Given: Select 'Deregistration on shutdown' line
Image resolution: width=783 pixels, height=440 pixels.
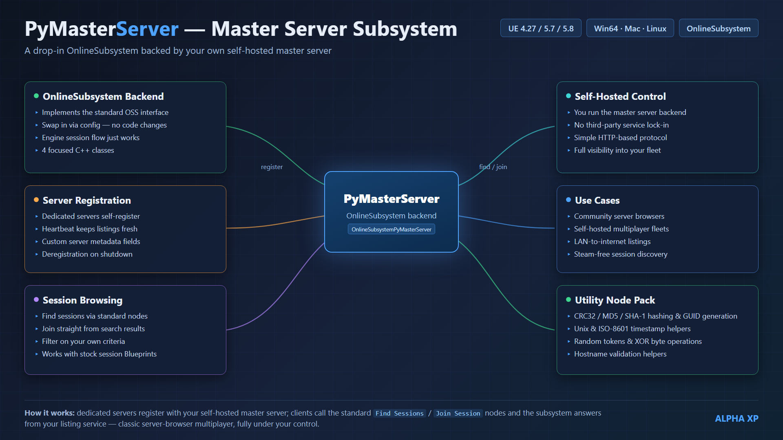Looking at the screenshot, I should tap(87, 254).
